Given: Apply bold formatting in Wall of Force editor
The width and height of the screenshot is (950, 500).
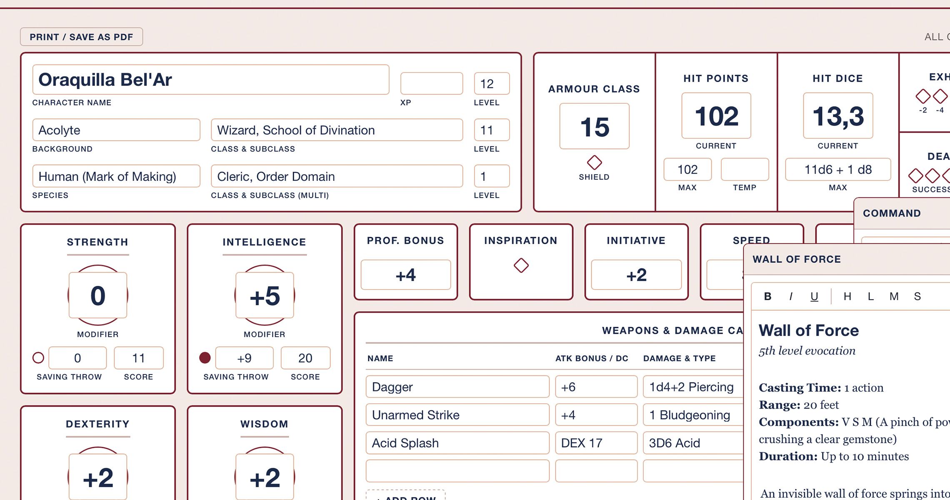Looking at the screenshot, I should tap(767, 296).
